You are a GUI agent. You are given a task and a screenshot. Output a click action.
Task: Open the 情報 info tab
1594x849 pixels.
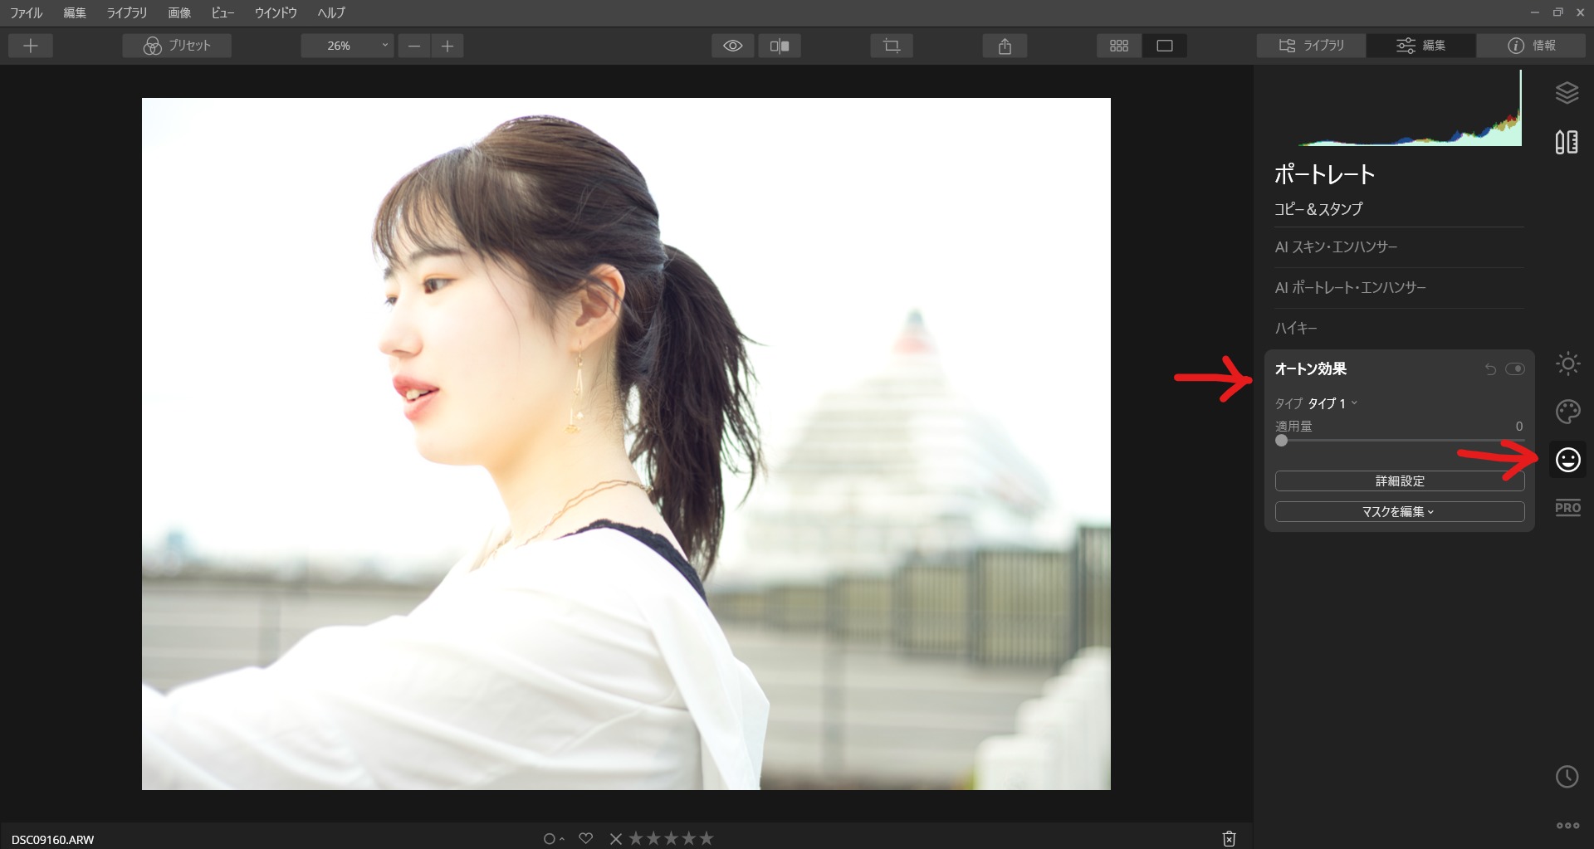point(1532,46)
